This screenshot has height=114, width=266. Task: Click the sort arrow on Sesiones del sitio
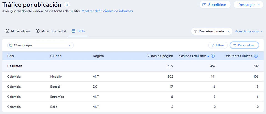point(208,56)
